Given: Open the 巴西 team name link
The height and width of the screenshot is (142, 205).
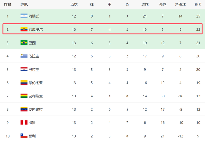Looking at the screenshot, I should pyautogui.click(x=32, y=43).
